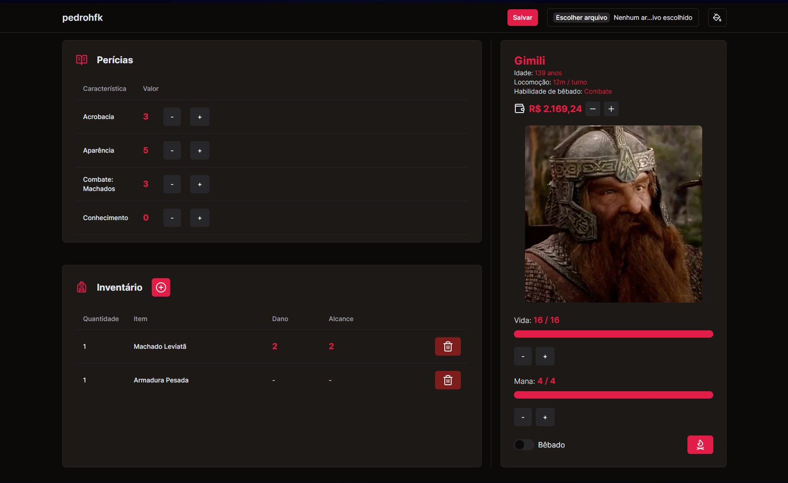Click the Machado Leviatã item name

click(x=160, y=346)
